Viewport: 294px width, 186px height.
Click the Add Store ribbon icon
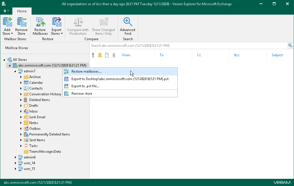tap(7, 22)
